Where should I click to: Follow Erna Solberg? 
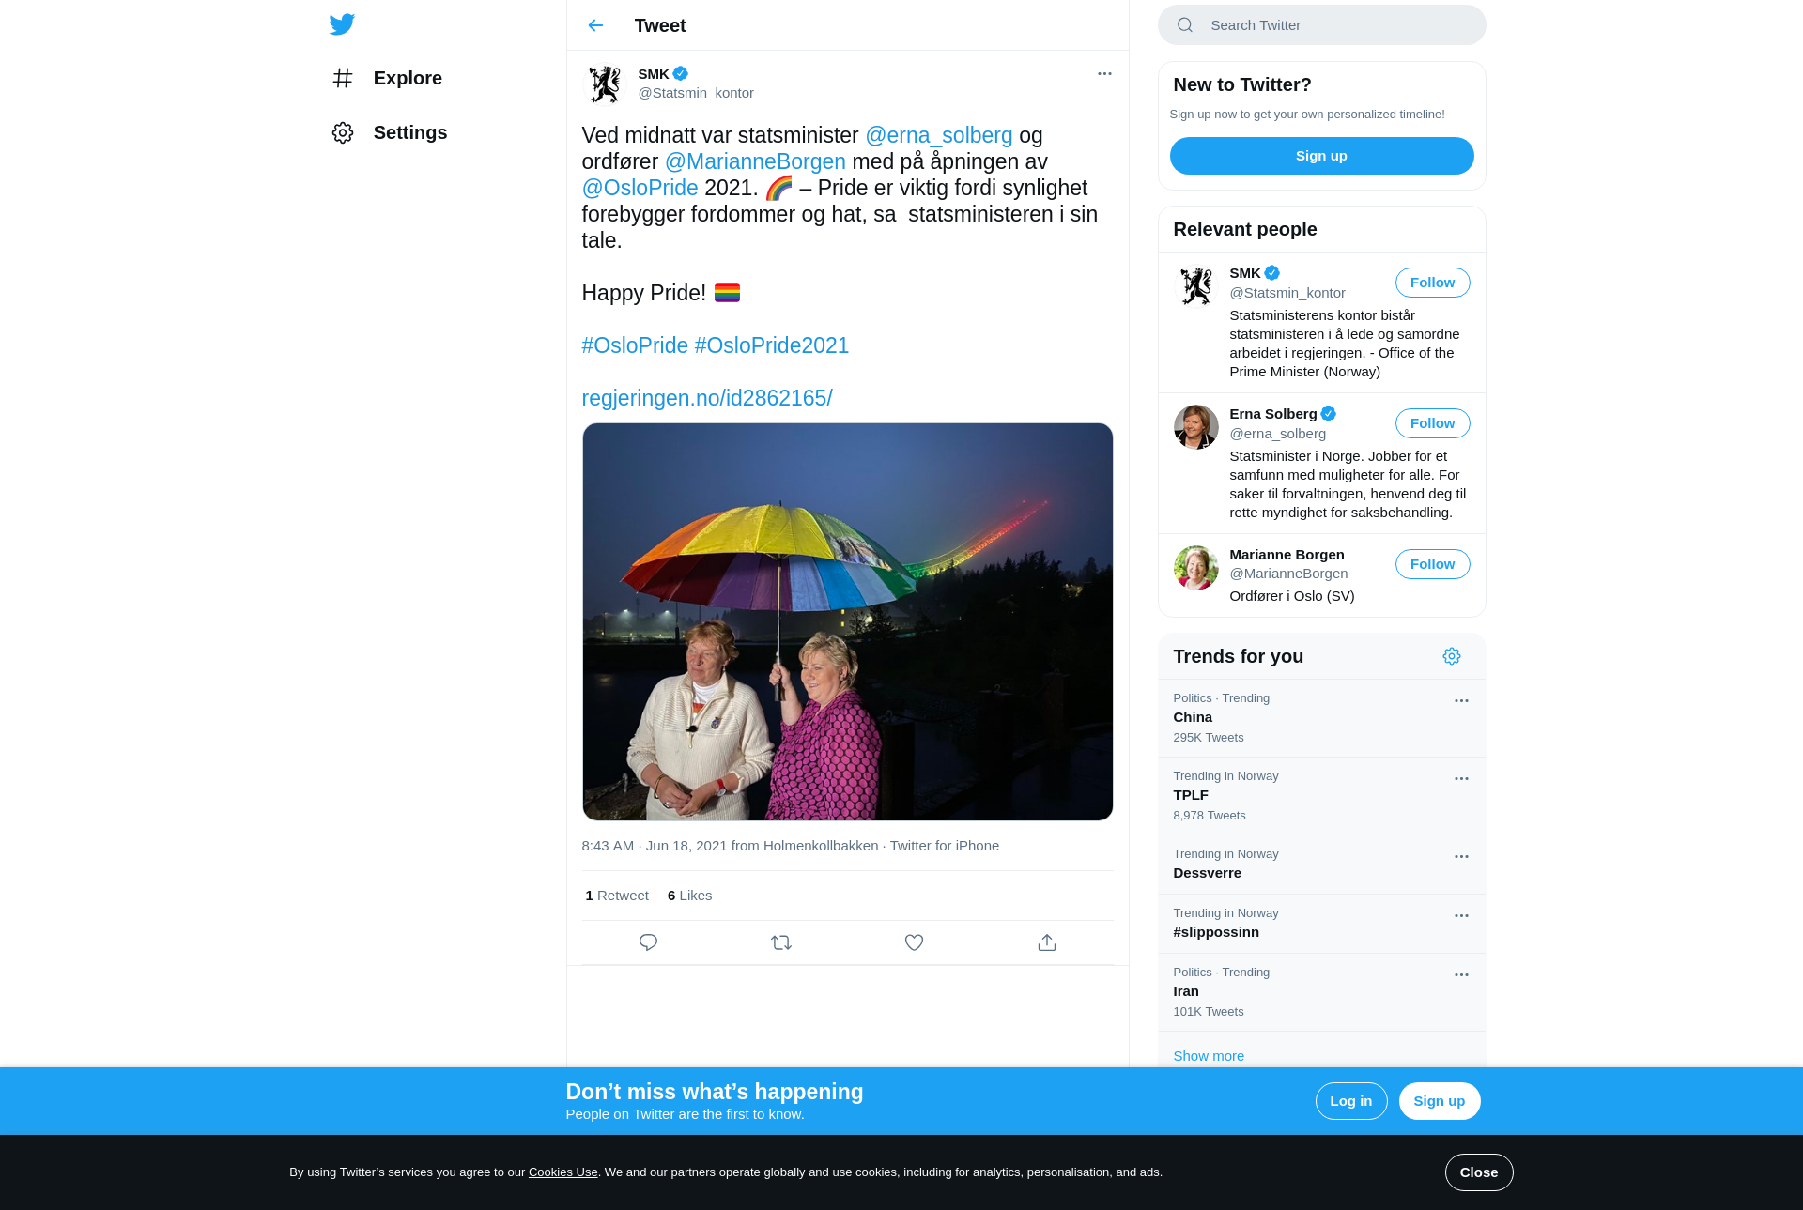click(1432, 423)
